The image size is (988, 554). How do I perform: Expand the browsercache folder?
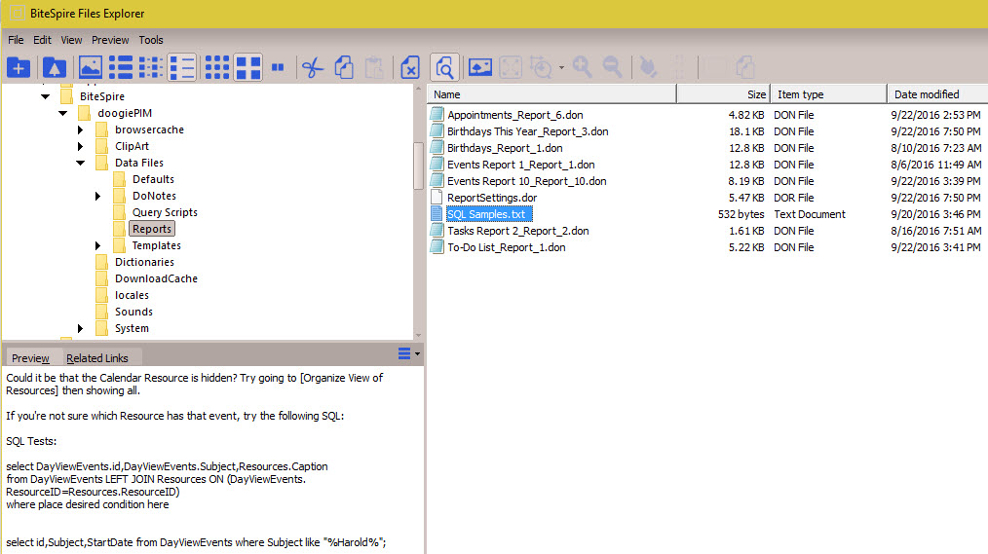point(80,129)
